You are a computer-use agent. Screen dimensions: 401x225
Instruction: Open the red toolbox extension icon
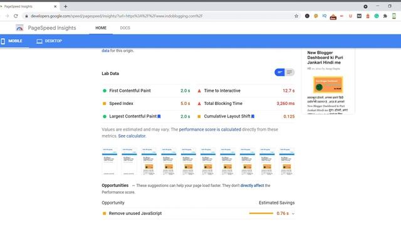click(333, 17)
